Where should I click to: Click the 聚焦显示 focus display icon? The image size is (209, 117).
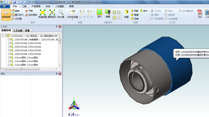point(52,14)
